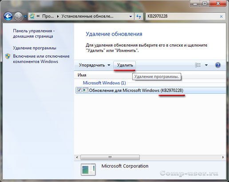Click the update thumbnail in the details pane
Screen dimensions: 229x182
click(x=88, y=169)
